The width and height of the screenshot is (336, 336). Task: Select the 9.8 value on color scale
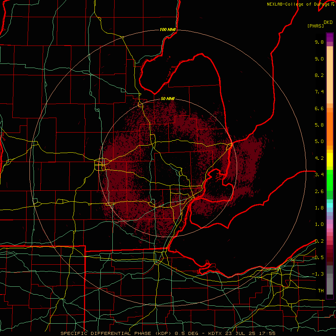pyautogui.click(x=319, y=42)
